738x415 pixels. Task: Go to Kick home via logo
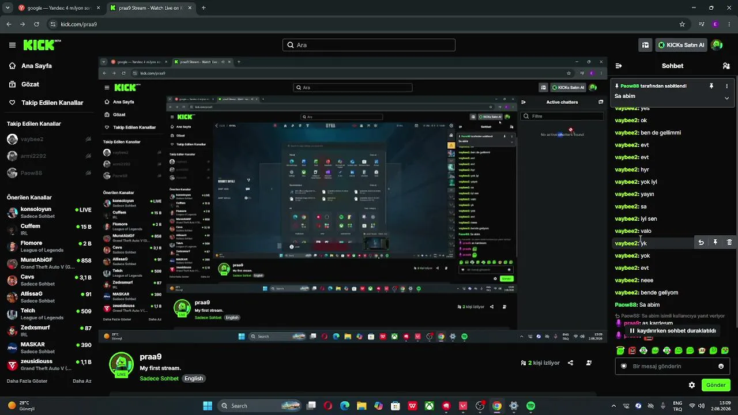point(42,44)
